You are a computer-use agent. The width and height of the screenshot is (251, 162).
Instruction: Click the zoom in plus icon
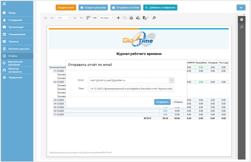[x=118, y=18]
